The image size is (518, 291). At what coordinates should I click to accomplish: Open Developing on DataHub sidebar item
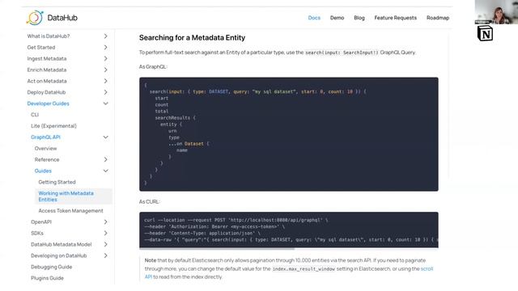pos(58,255)
